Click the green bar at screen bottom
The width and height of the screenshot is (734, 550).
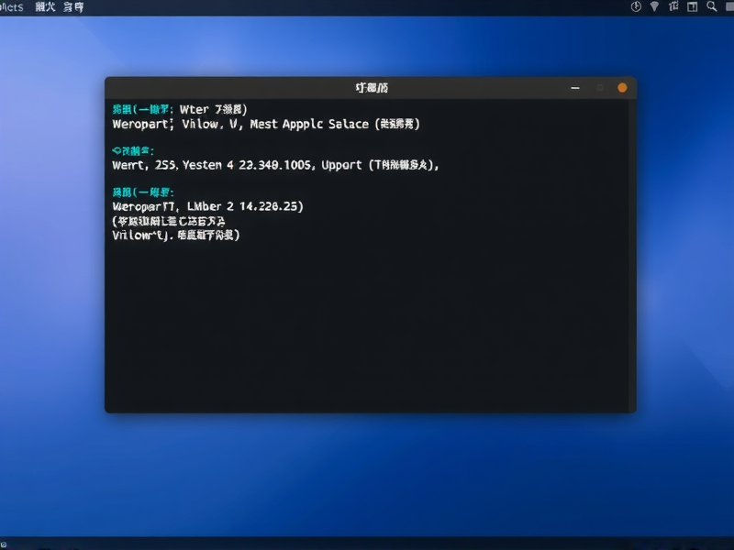click(367, 545)
